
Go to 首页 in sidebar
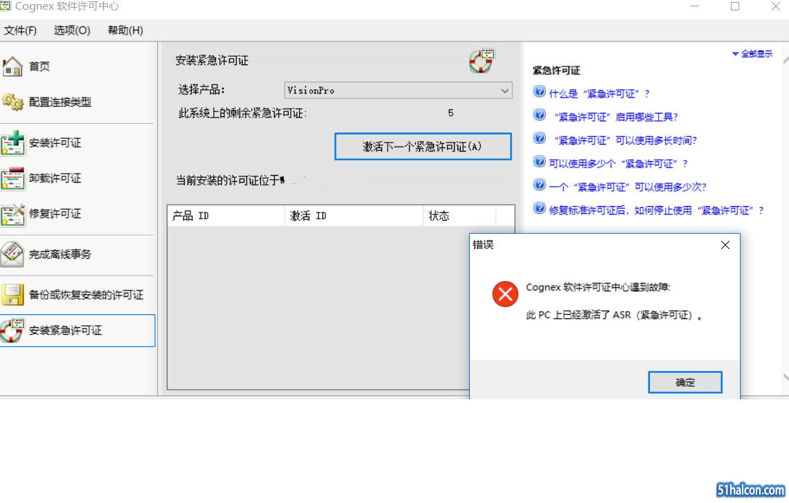coord(39,66)
